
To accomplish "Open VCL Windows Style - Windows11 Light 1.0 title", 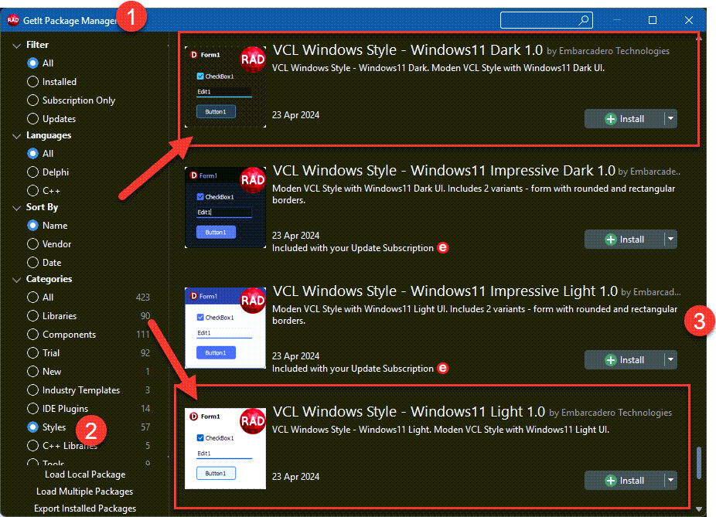I will click(409, 411).
